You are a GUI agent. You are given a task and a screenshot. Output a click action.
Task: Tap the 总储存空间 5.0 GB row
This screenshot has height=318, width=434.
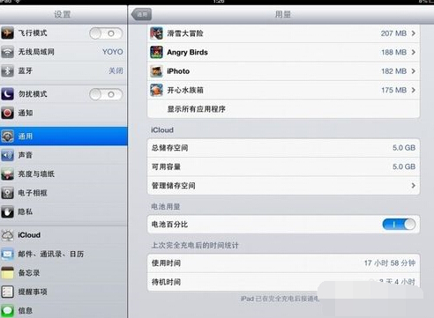click(x=283, y=148)
